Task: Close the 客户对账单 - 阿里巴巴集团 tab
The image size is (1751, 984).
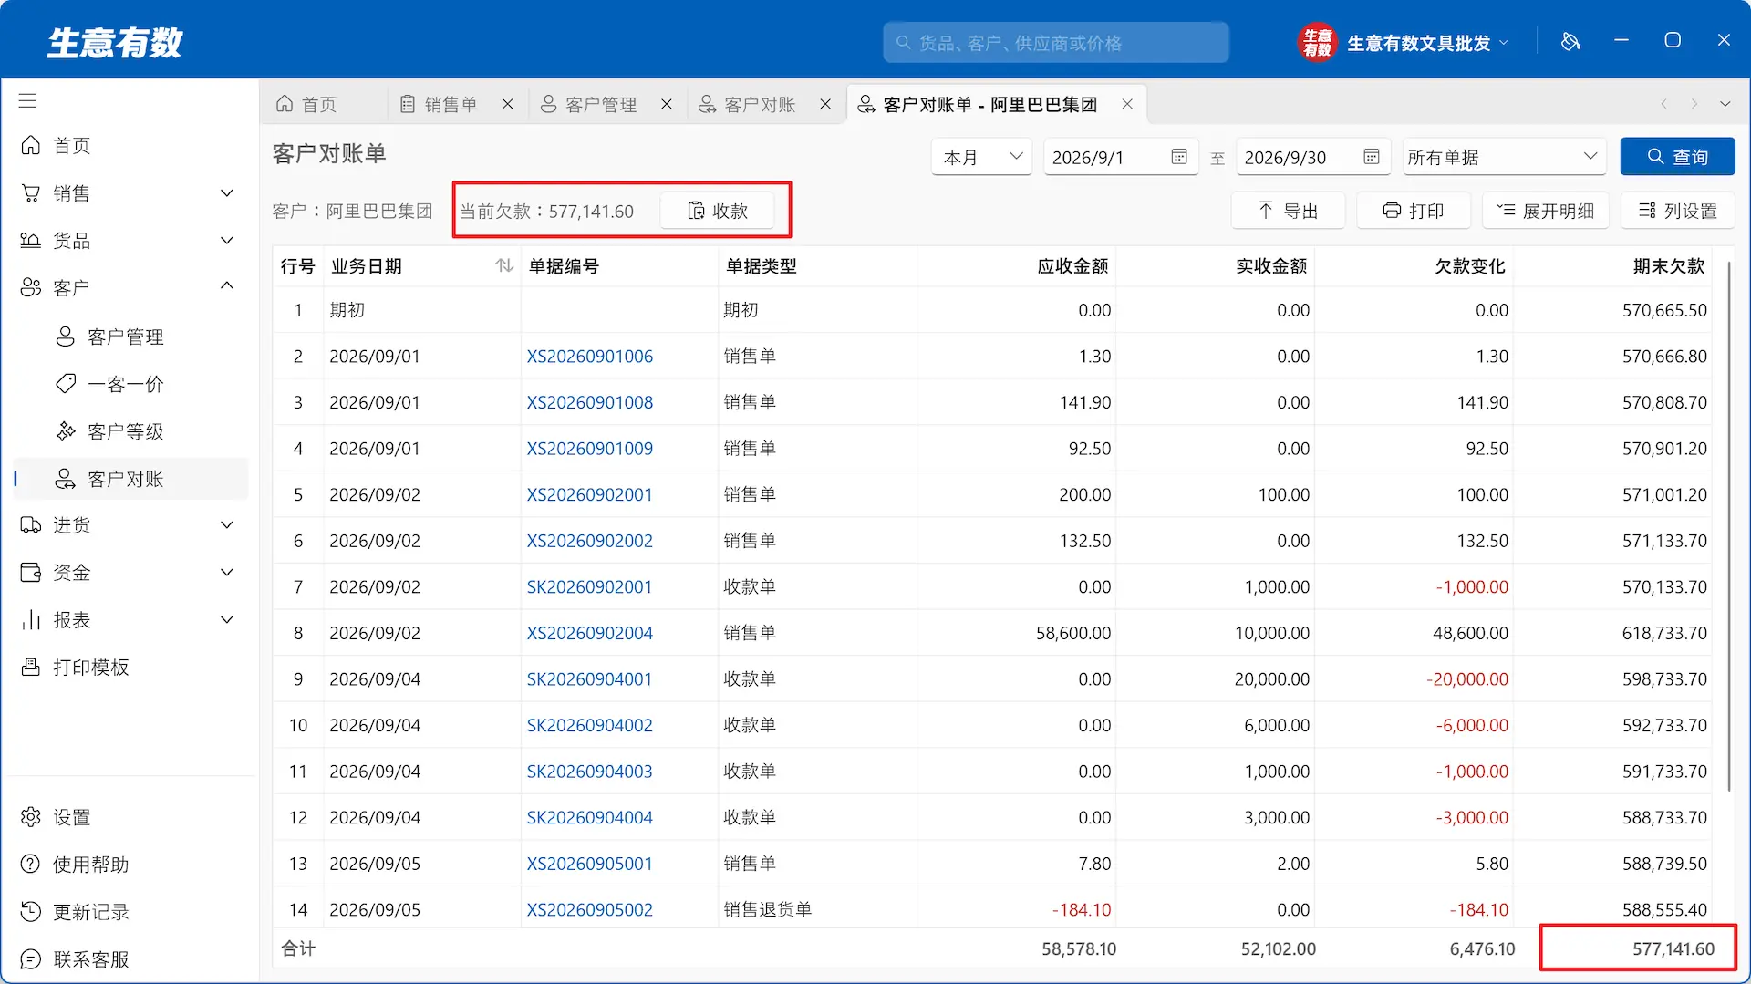Action: tap(1127, 104)
